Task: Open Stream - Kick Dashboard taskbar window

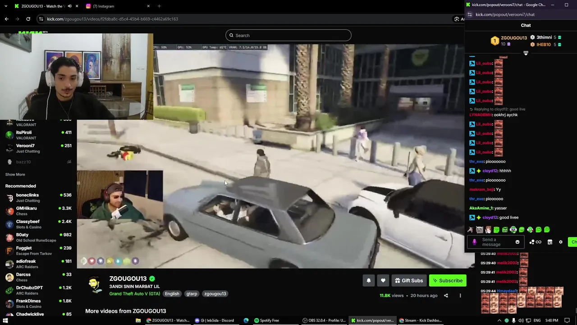Action: coord(420,320)
